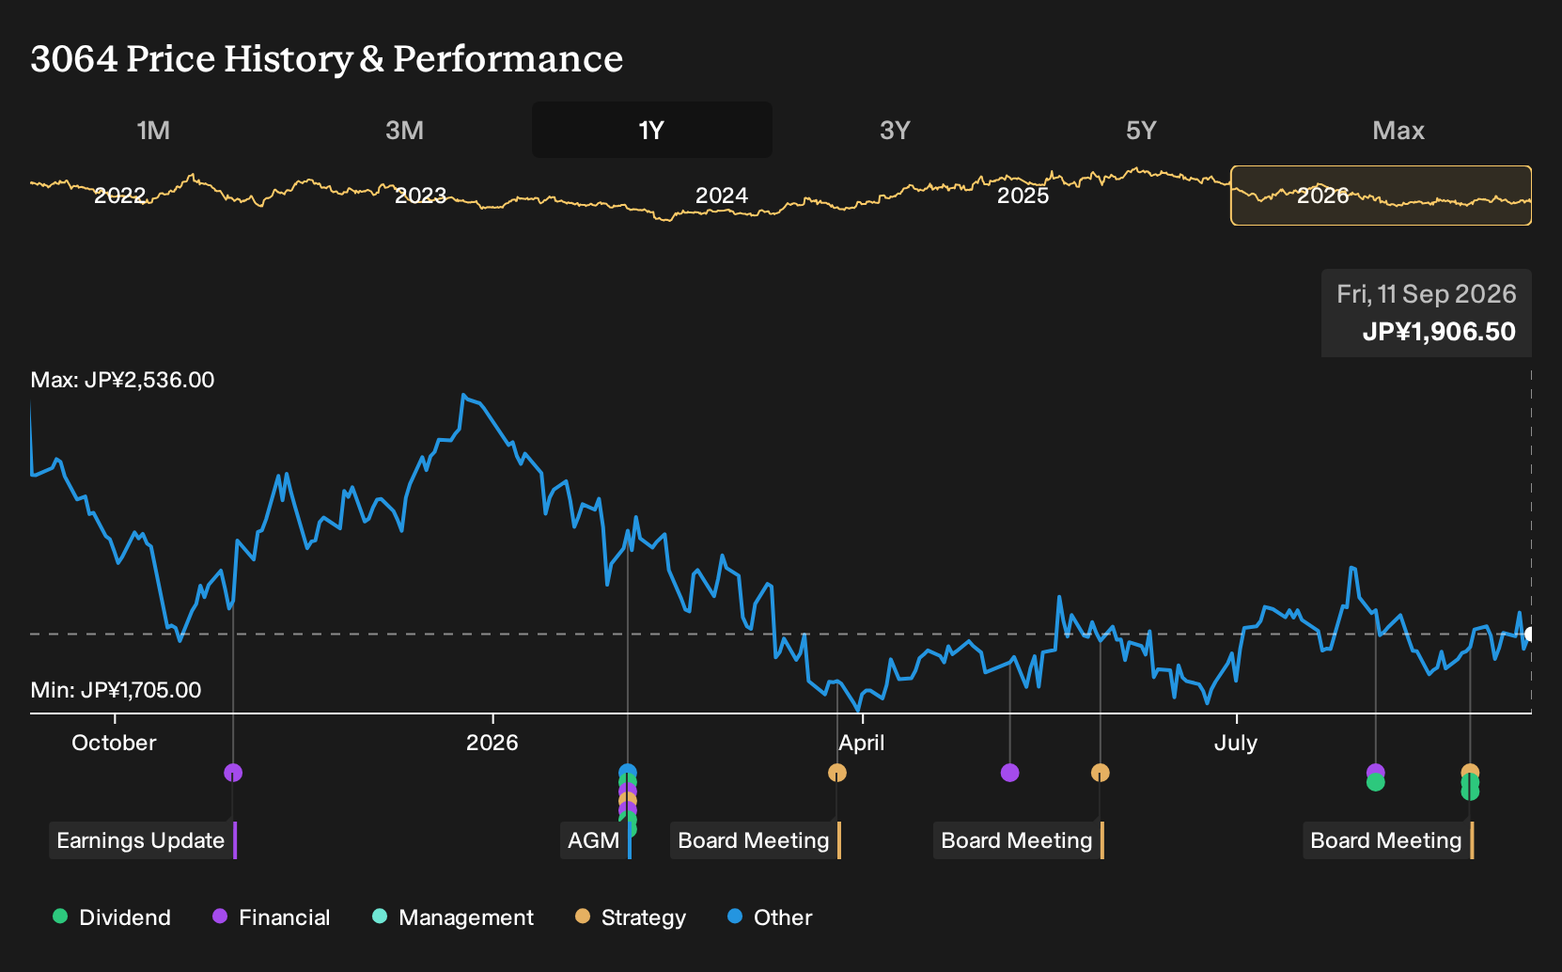
Task: Click the 2022 label in overview chart
Action: coord(120,196)
